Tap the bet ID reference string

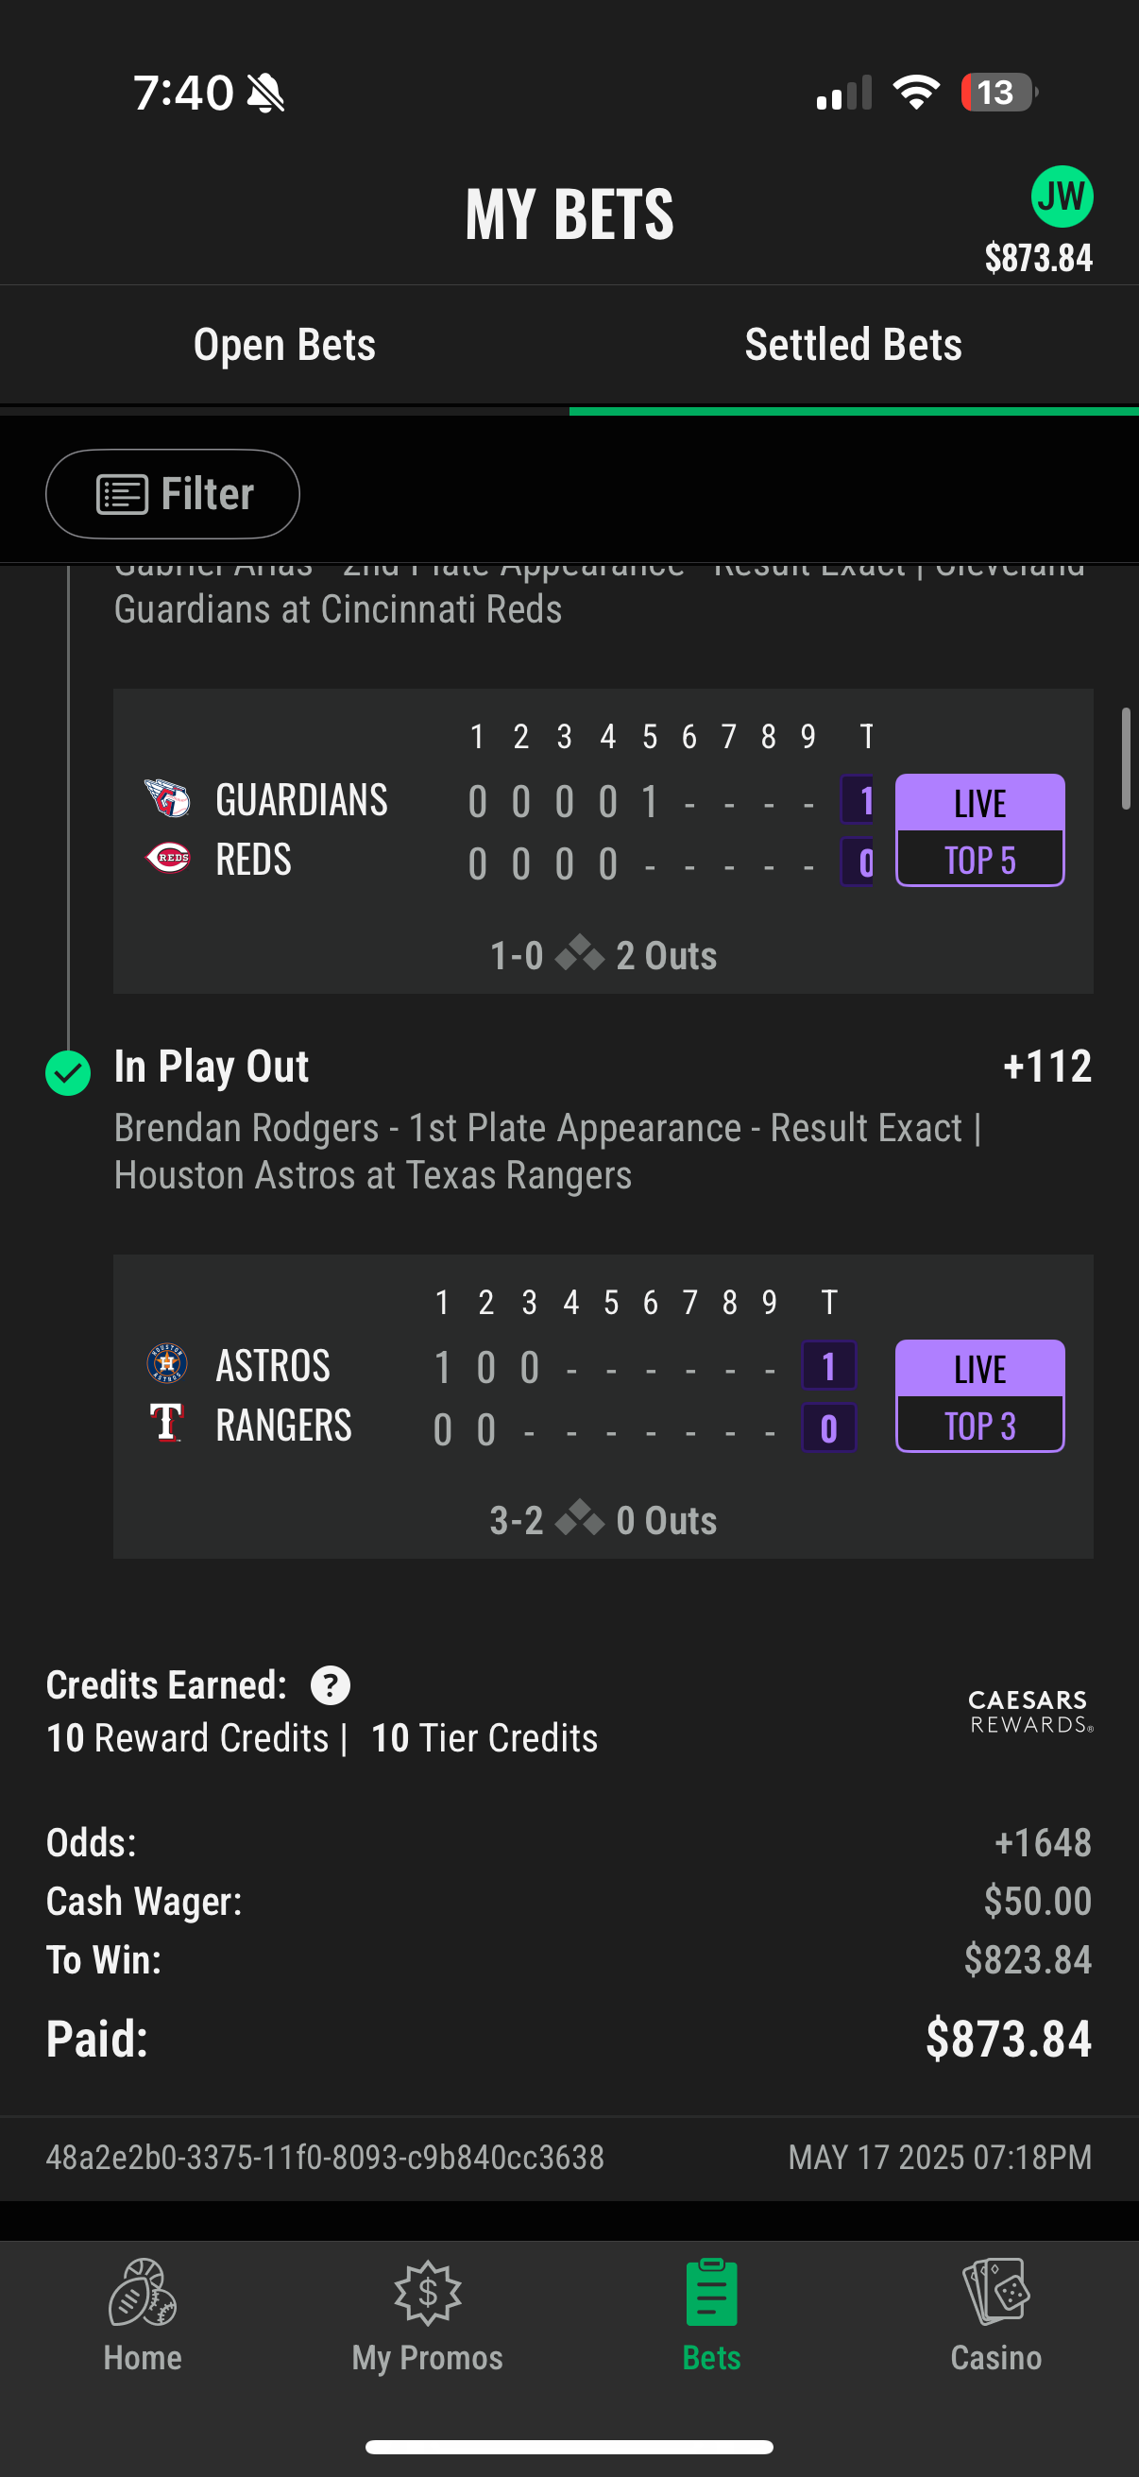325,2157
